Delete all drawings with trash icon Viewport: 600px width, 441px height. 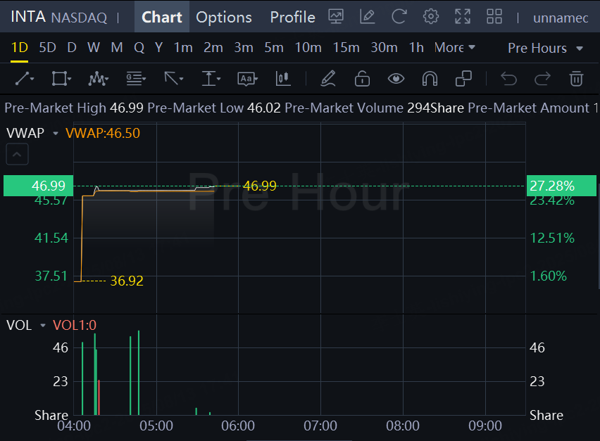pyautogui.click(x=576, y=79)
